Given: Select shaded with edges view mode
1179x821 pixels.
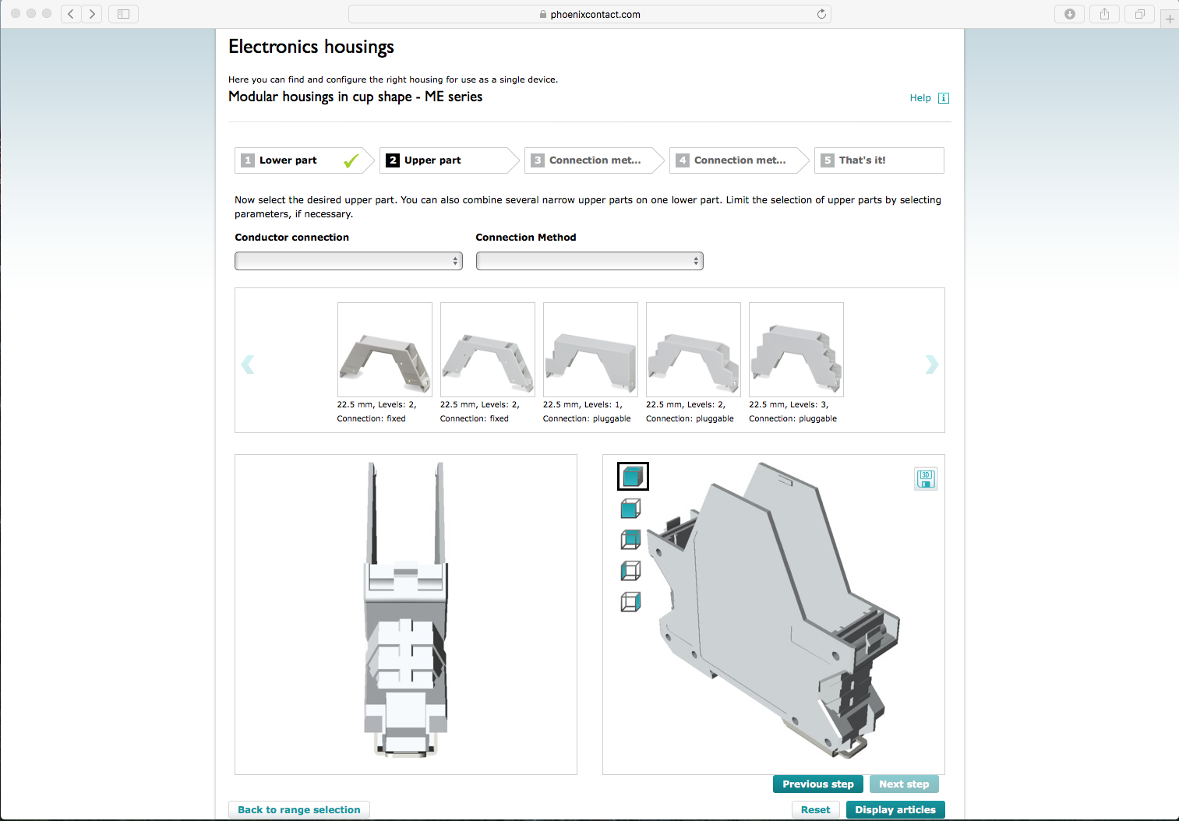Looking at the screenshot, I should pyautogui.click(x=631, y=509).
